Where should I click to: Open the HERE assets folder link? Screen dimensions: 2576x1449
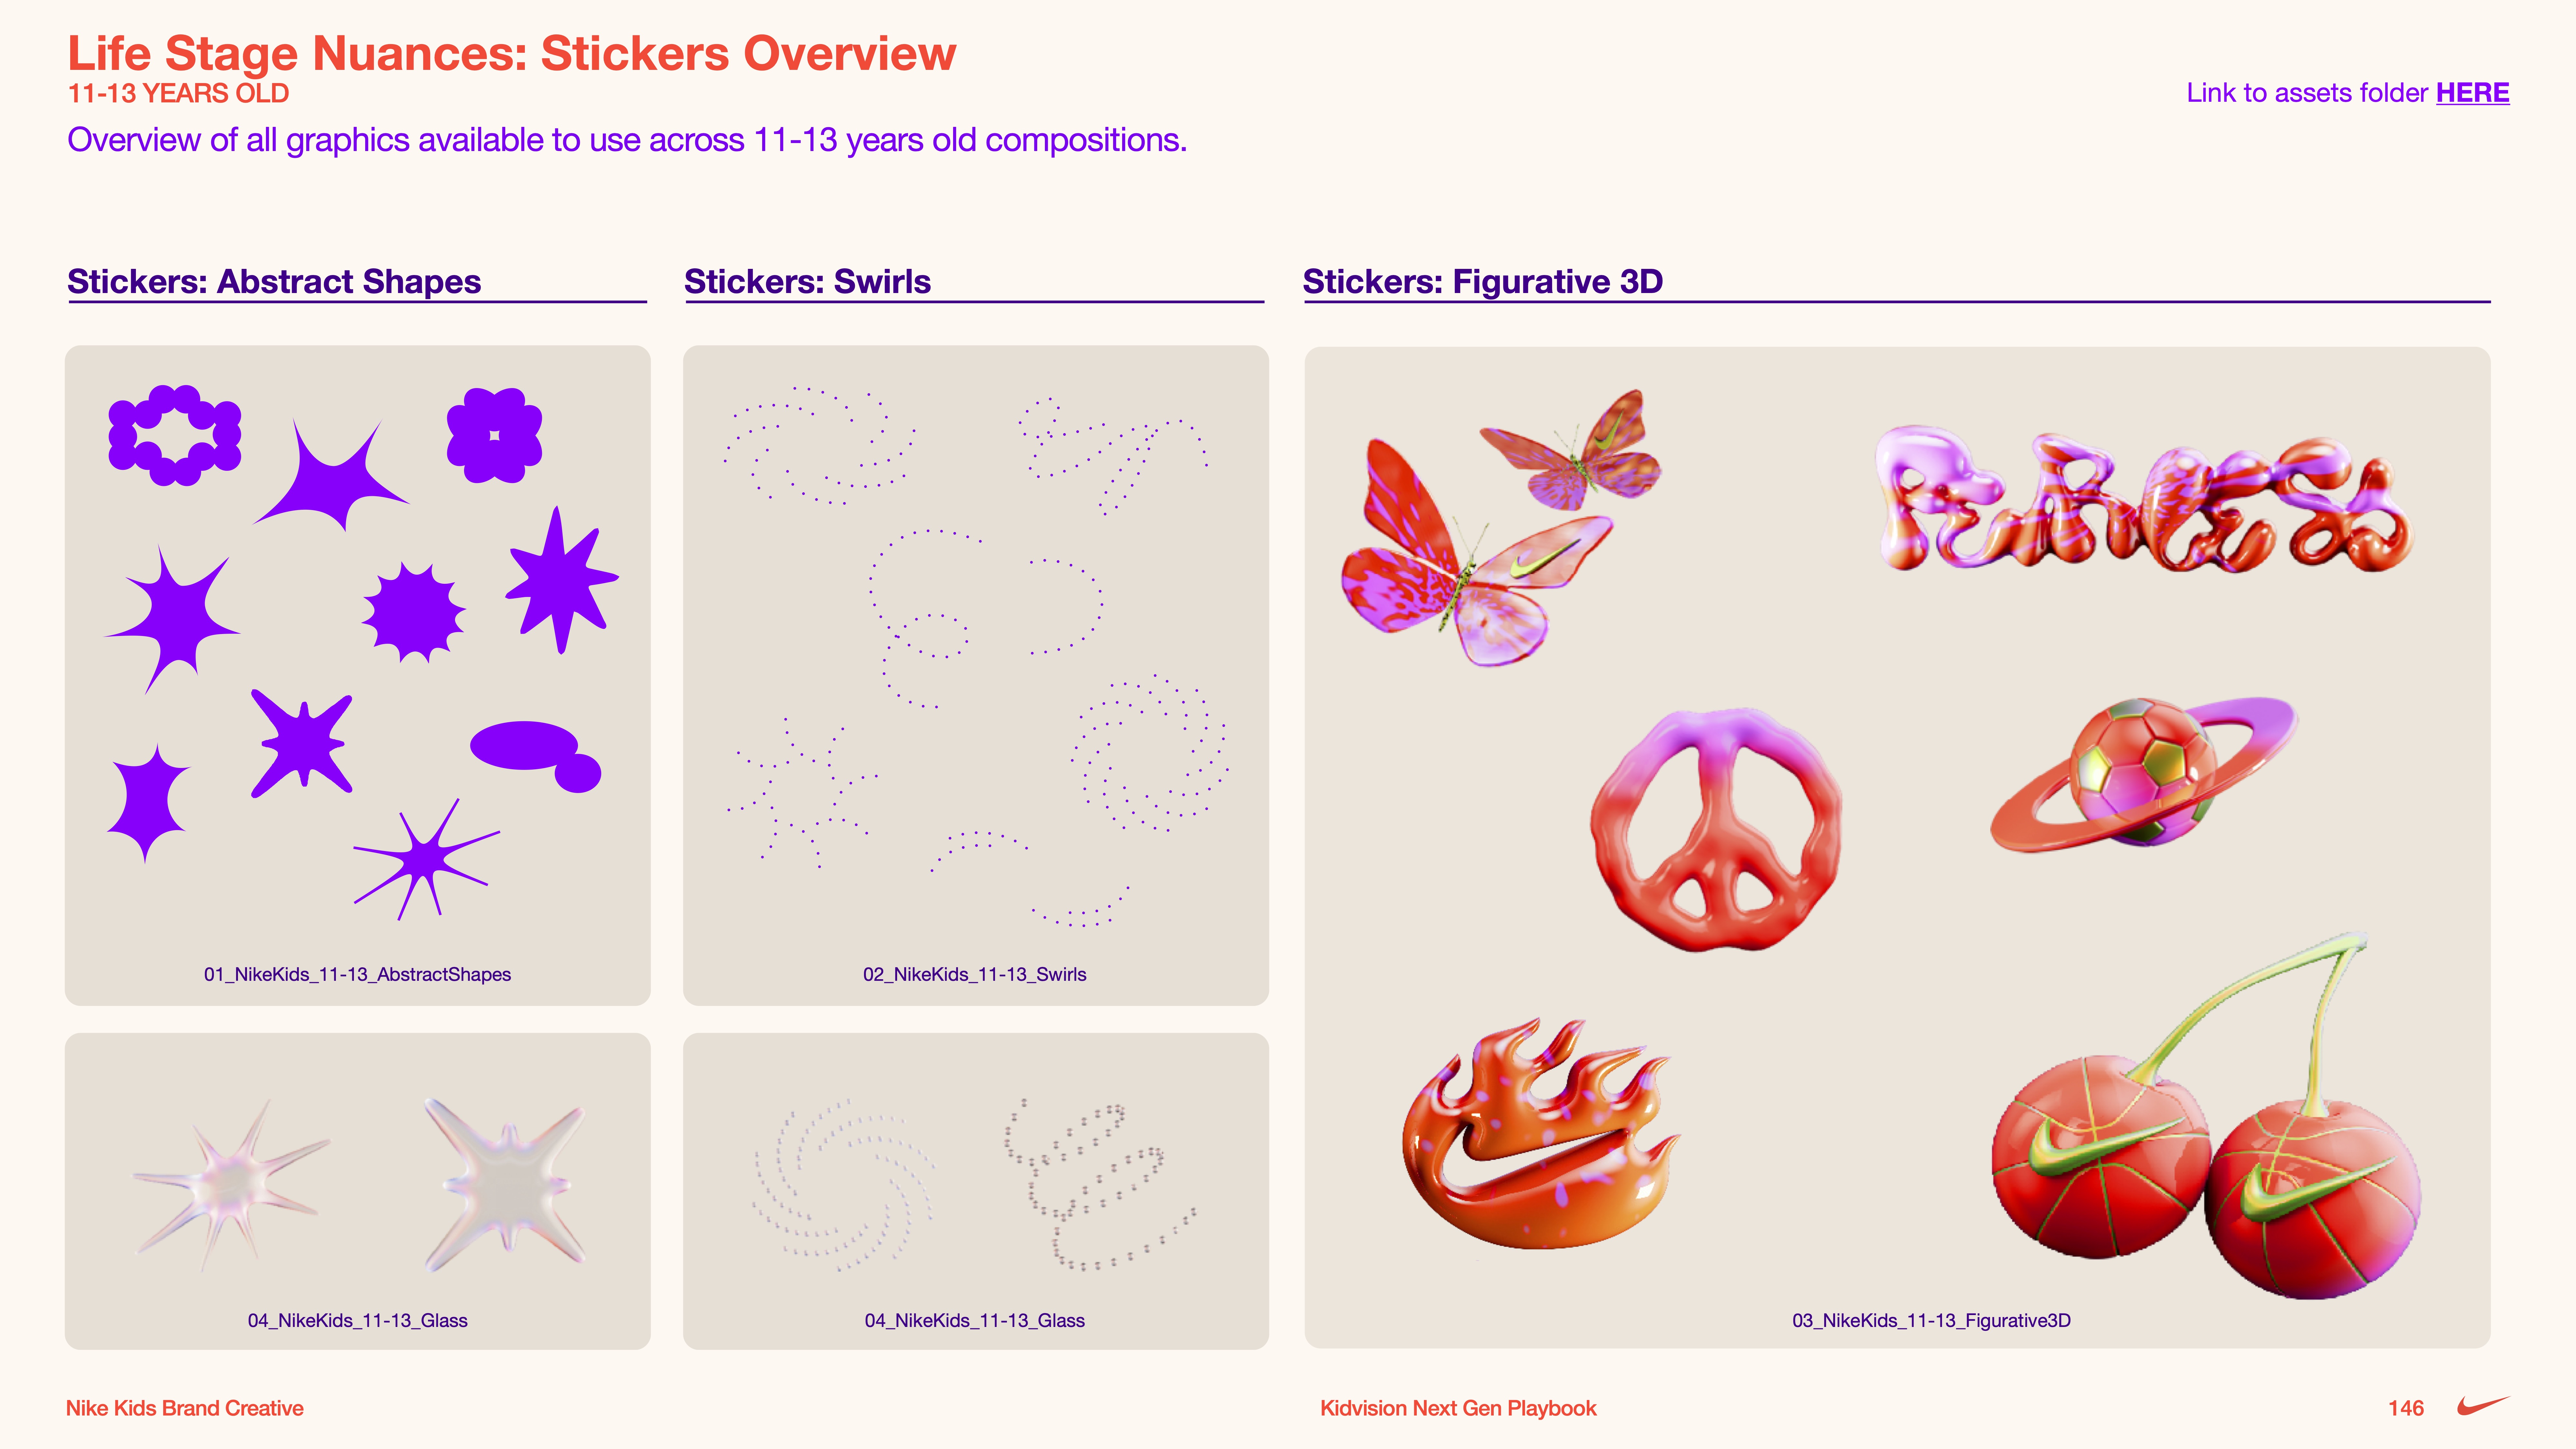click(x=2472, y=93)
